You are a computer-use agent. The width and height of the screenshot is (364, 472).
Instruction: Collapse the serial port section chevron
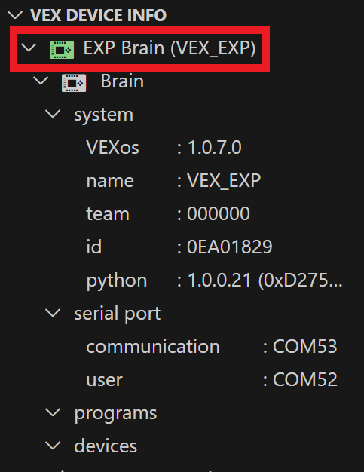coord(53,313)
